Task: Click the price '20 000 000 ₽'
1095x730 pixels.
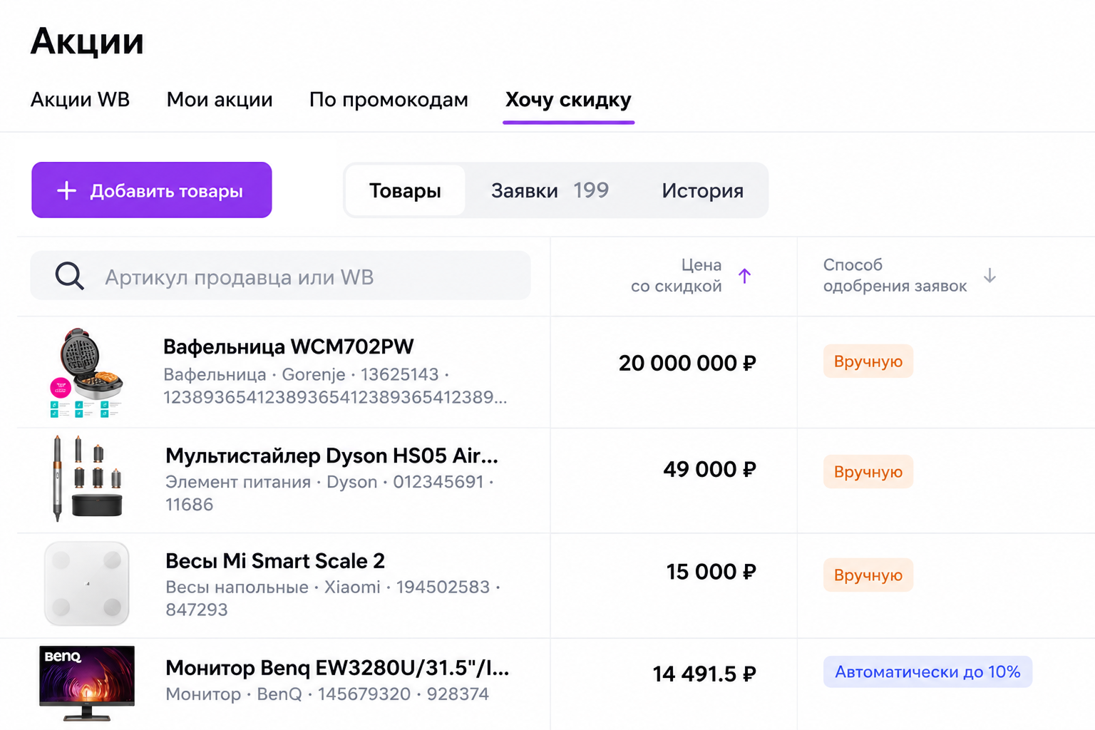Action: [687, 363]
